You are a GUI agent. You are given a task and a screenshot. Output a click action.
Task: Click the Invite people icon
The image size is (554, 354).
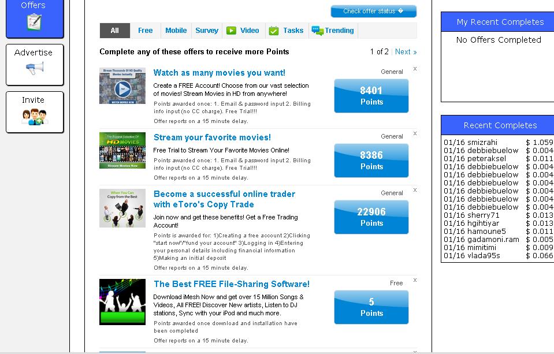pyautogui.click(x=35, y=117)
